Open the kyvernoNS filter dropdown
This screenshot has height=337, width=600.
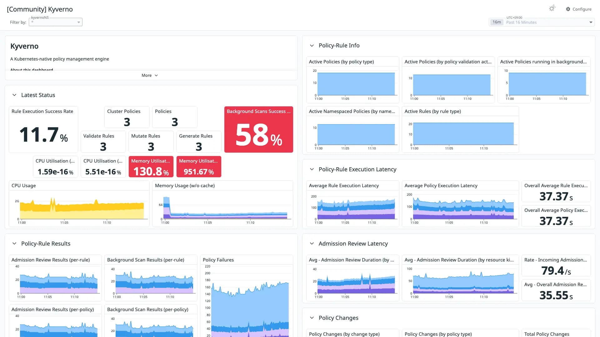pos(56,22)
